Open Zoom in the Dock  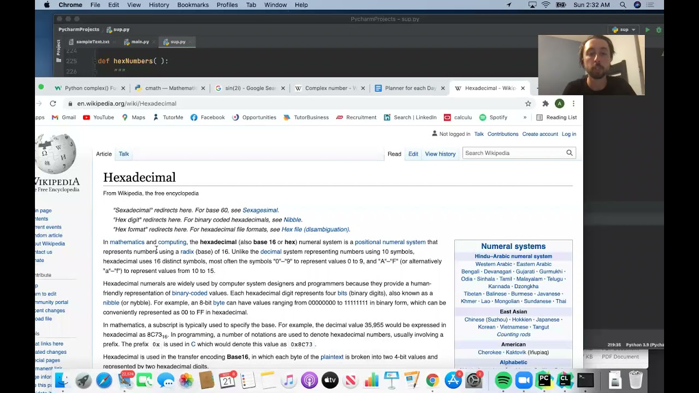coord(524,380)
